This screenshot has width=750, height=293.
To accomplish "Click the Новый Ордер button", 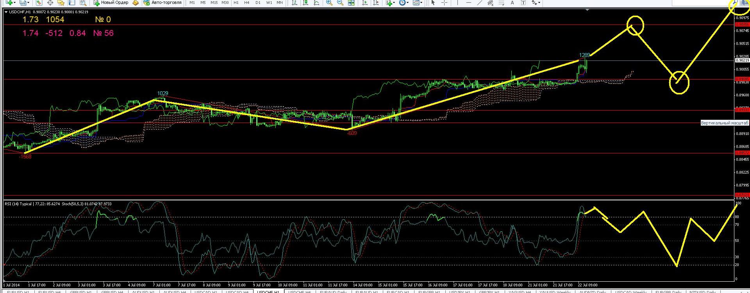I will click(x=111, y=3).
